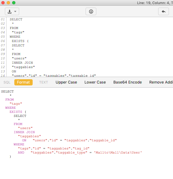The height and width of the screenshot is (179, 173).
Task: Click closing parenthesis in formatted output
Action: (x=11, y=157)
